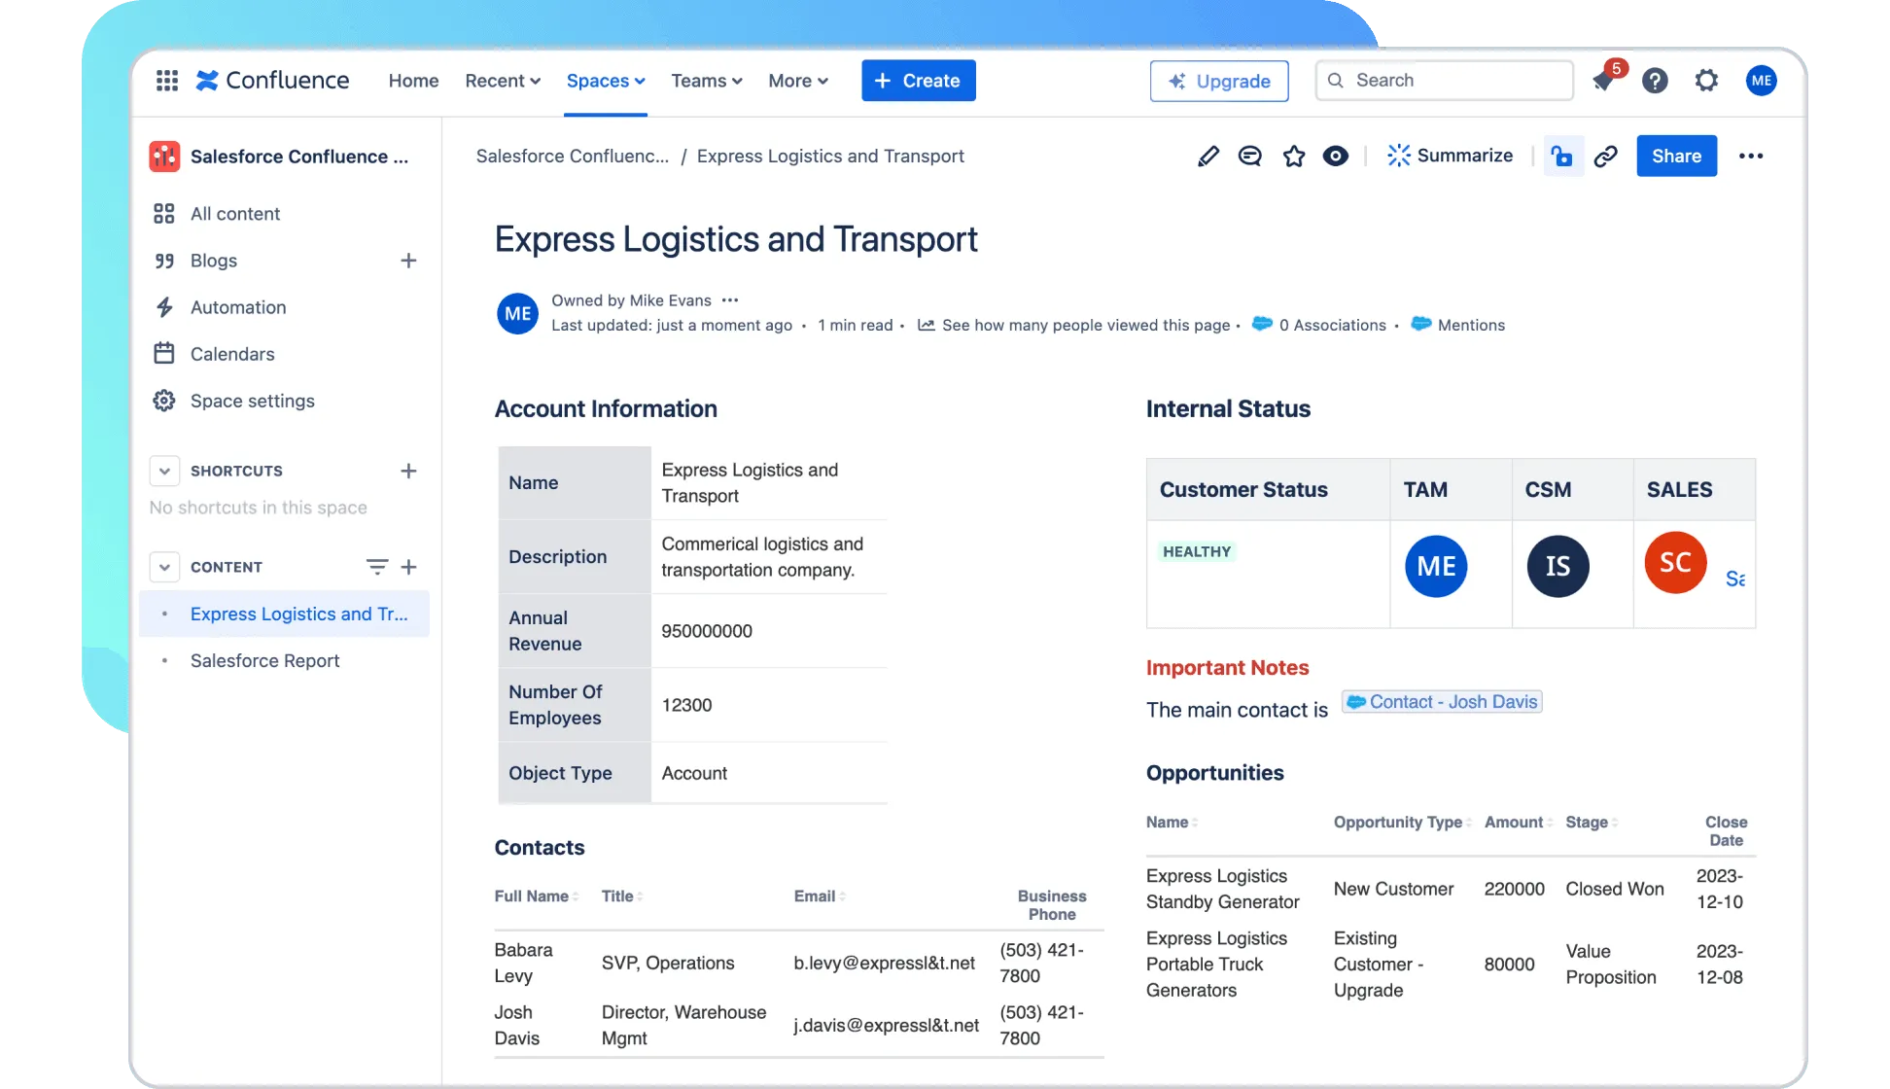Open notifications bell with badge
Viewport: 1890px width, 1089px height.
click(1604, 81)
